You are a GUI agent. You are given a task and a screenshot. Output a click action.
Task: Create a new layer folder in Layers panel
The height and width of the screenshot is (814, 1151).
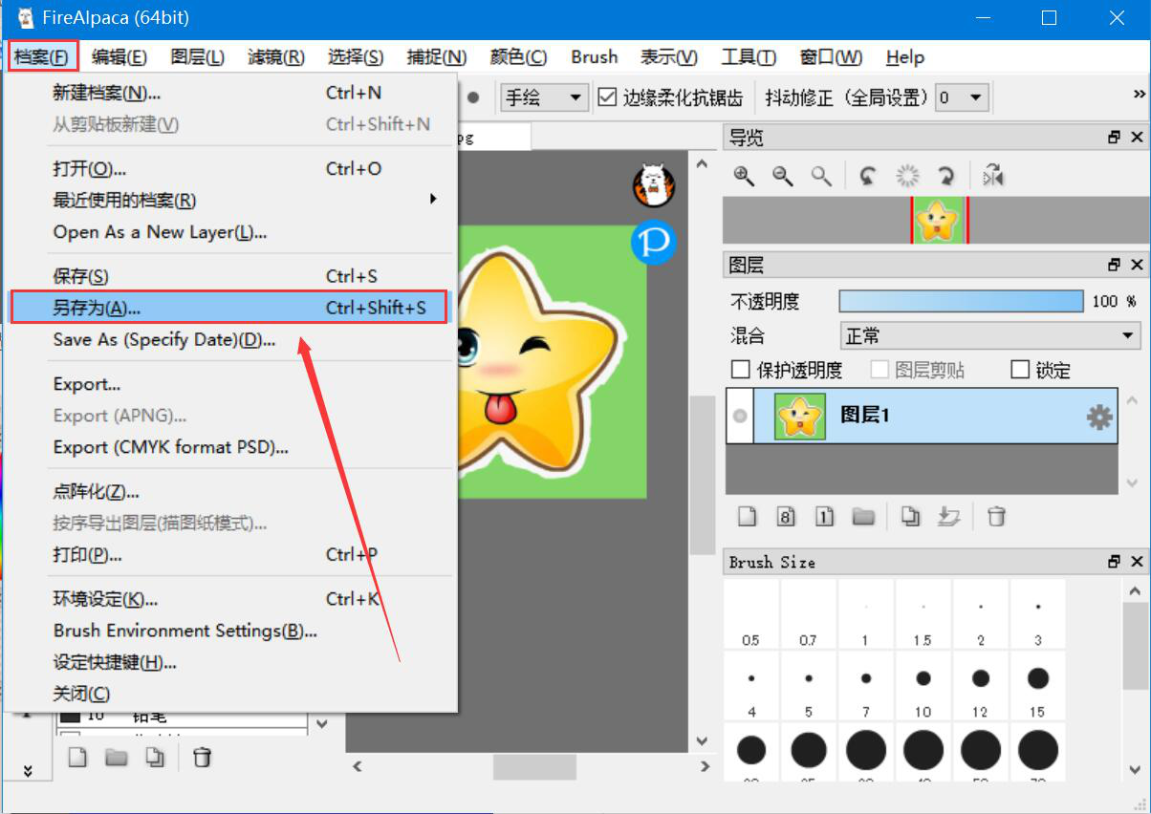click(x=863, y=517)
